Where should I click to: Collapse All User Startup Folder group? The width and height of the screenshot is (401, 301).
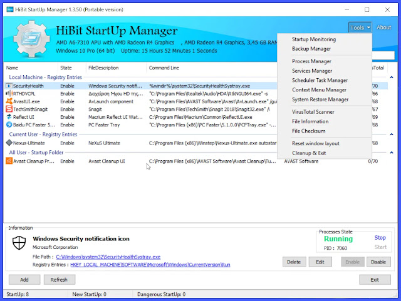(391, 152)
